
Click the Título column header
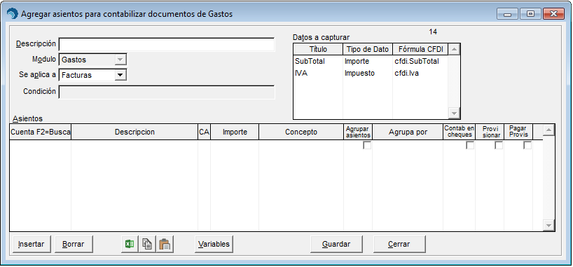pos(318,49)
